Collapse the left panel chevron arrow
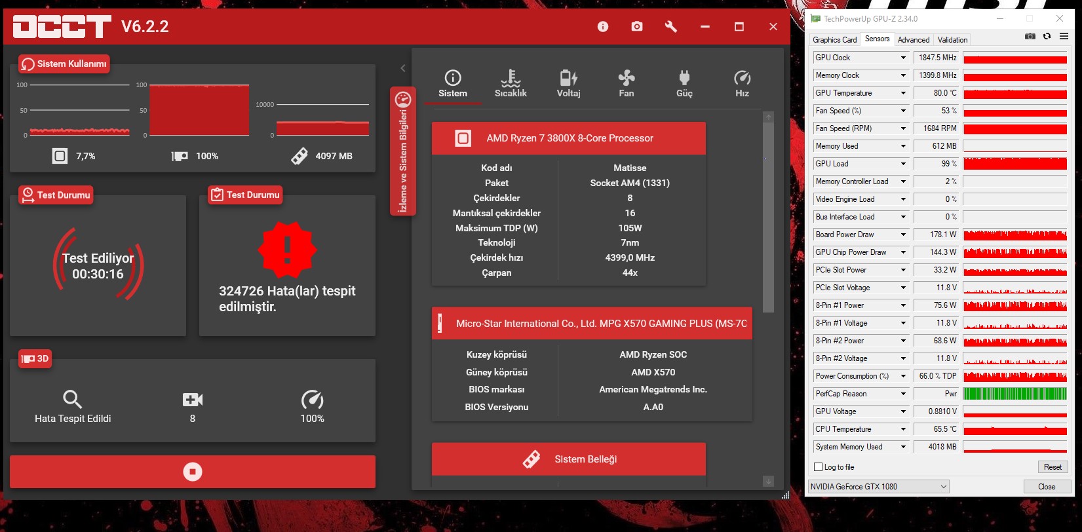The height and width of the screenshot is (532, 1082). pos(403,68)
